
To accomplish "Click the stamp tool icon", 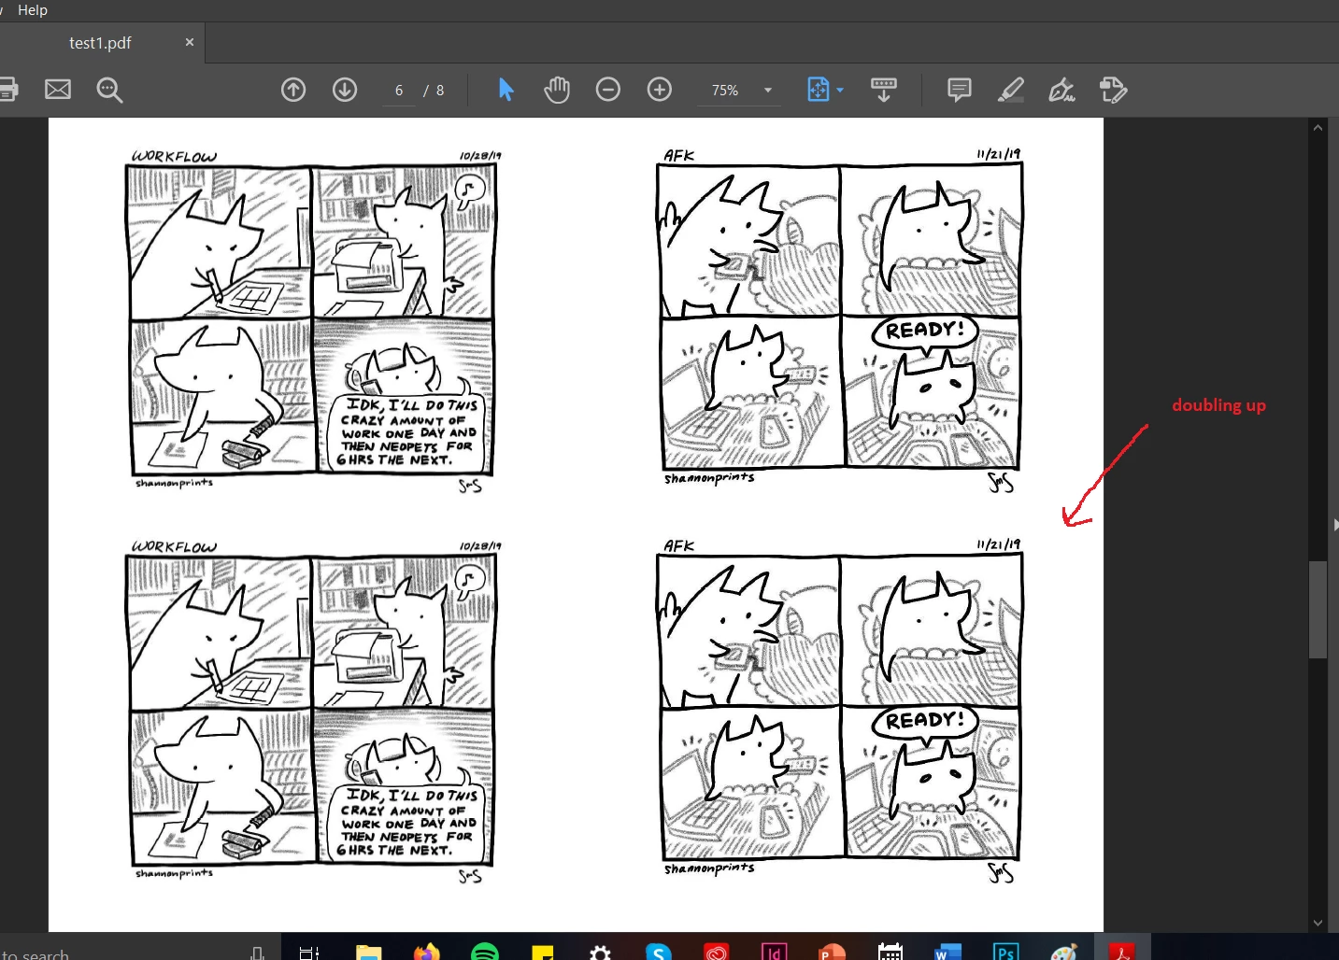I will pos(1113,90).
